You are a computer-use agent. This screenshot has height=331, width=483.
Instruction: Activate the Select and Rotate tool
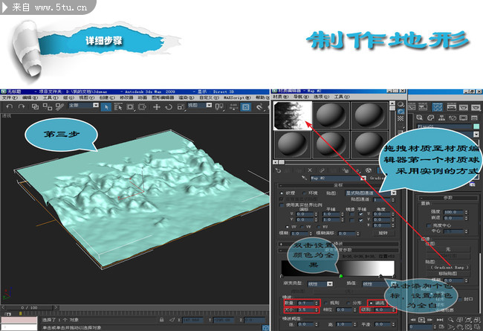coord(169,107)
